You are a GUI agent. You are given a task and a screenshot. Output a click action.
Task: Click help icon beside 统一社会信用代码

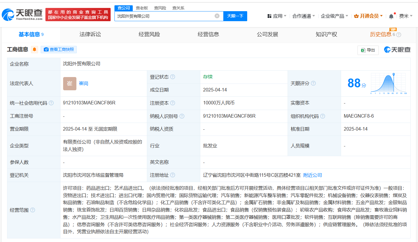(x=51, y=103)
